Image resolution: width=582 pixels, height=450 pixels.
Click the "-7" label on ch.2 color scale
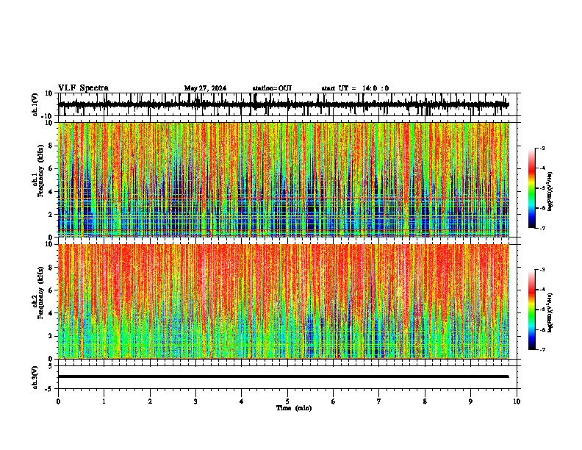pos(542,350)
